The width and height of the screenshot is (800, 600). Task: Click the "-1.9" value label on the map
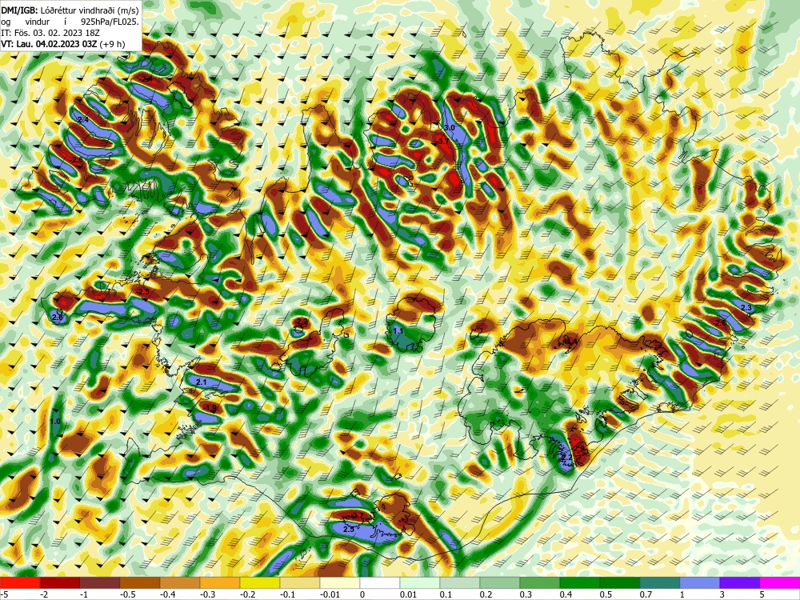click(x=210, y=408)
